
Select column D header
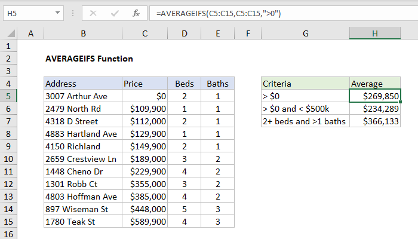click(x=184, y=33)
